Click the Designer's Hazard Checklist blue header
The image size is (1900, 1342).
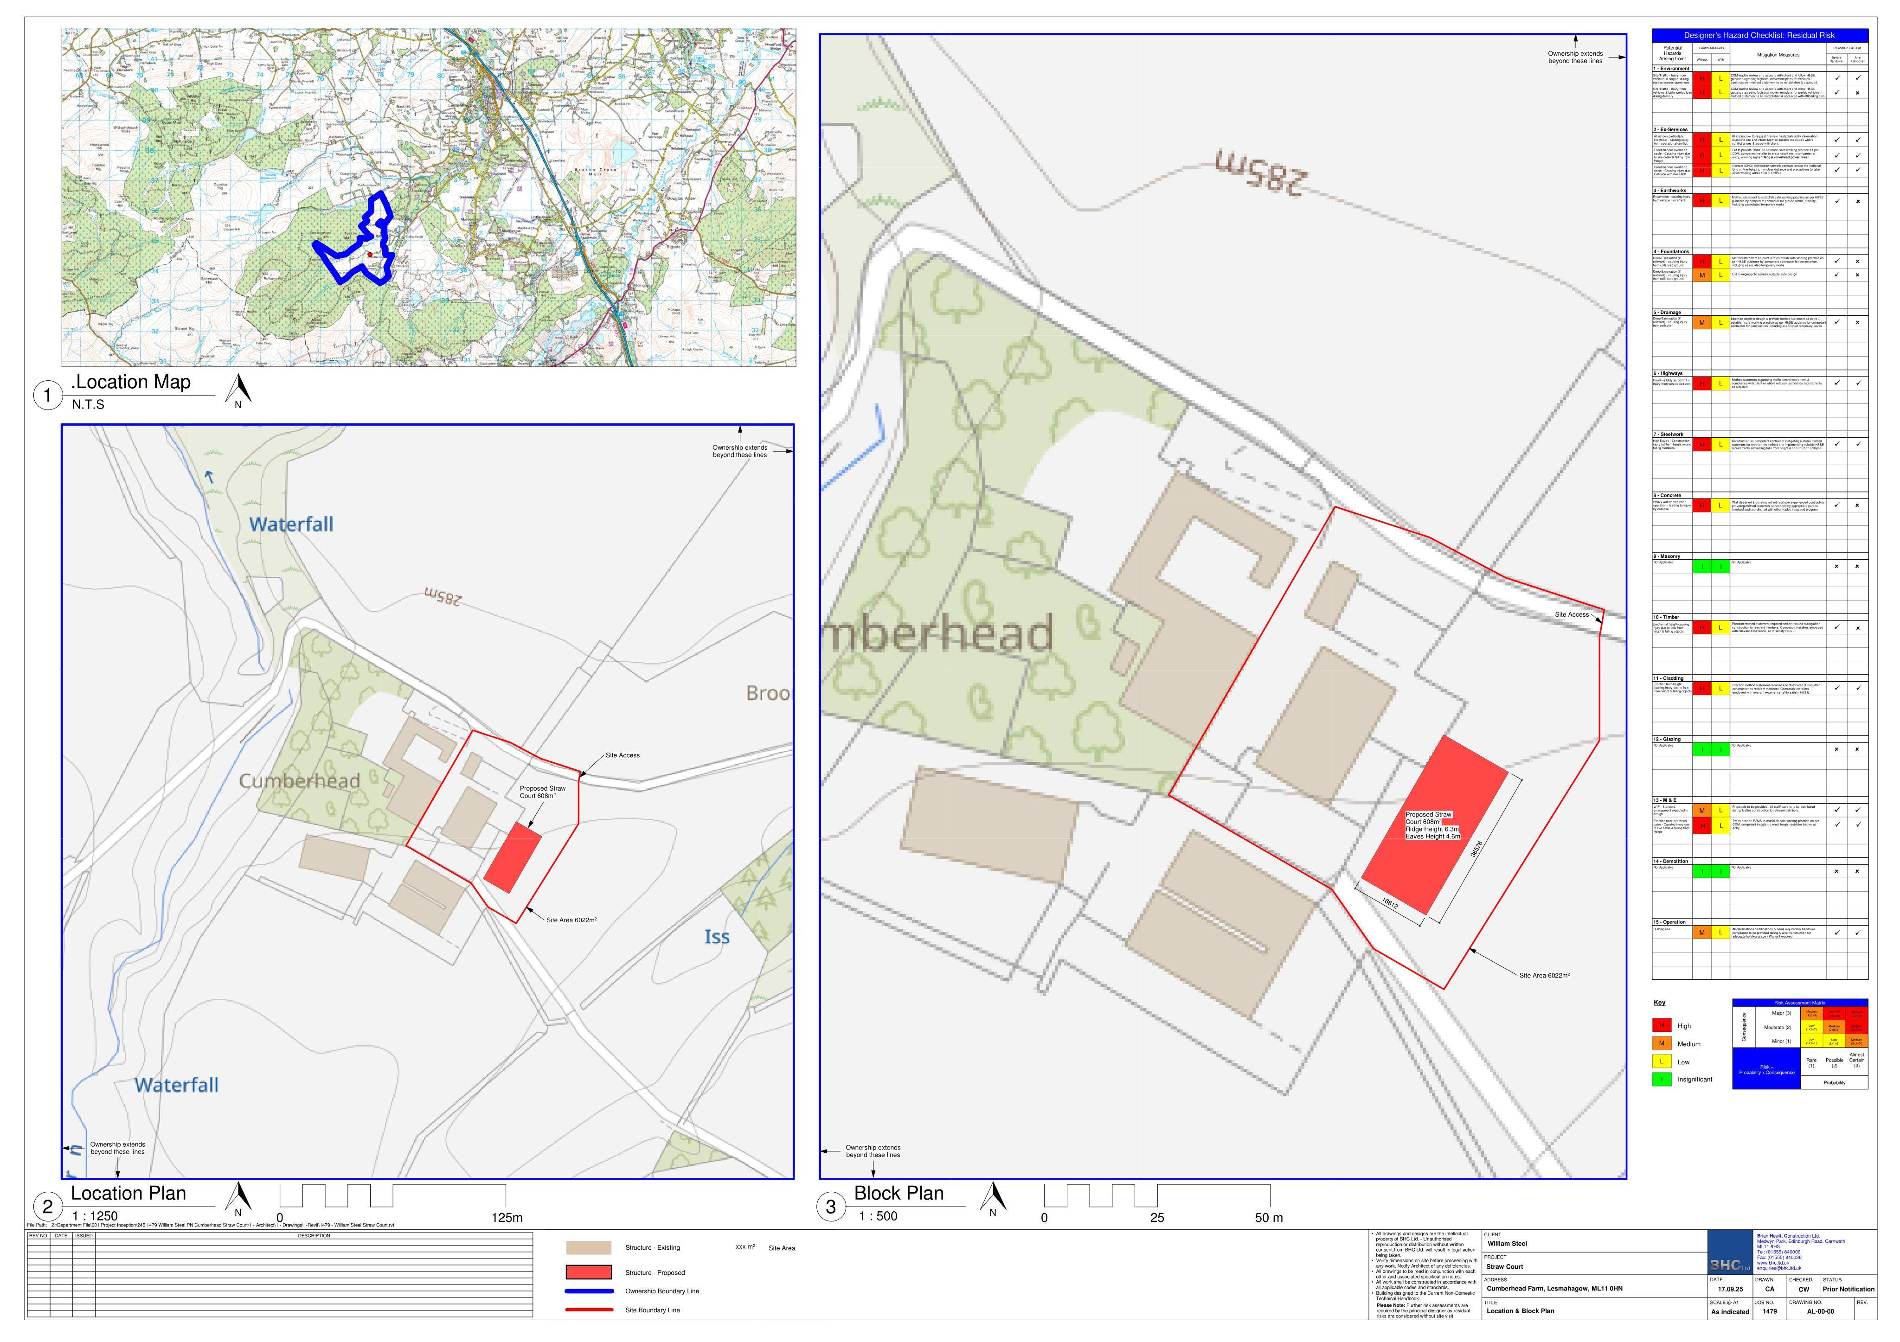(x=1760, y=36)
